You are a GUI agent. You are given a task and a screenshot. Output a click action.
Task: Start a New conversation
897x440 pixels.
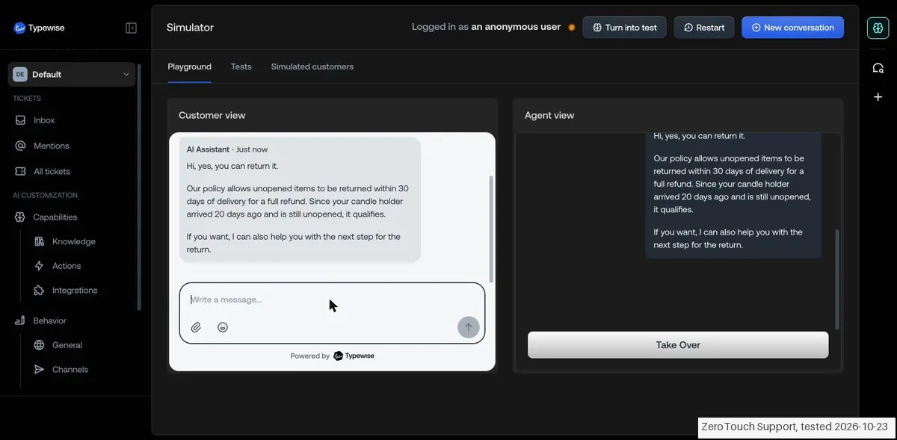click(x=792, y=28)
